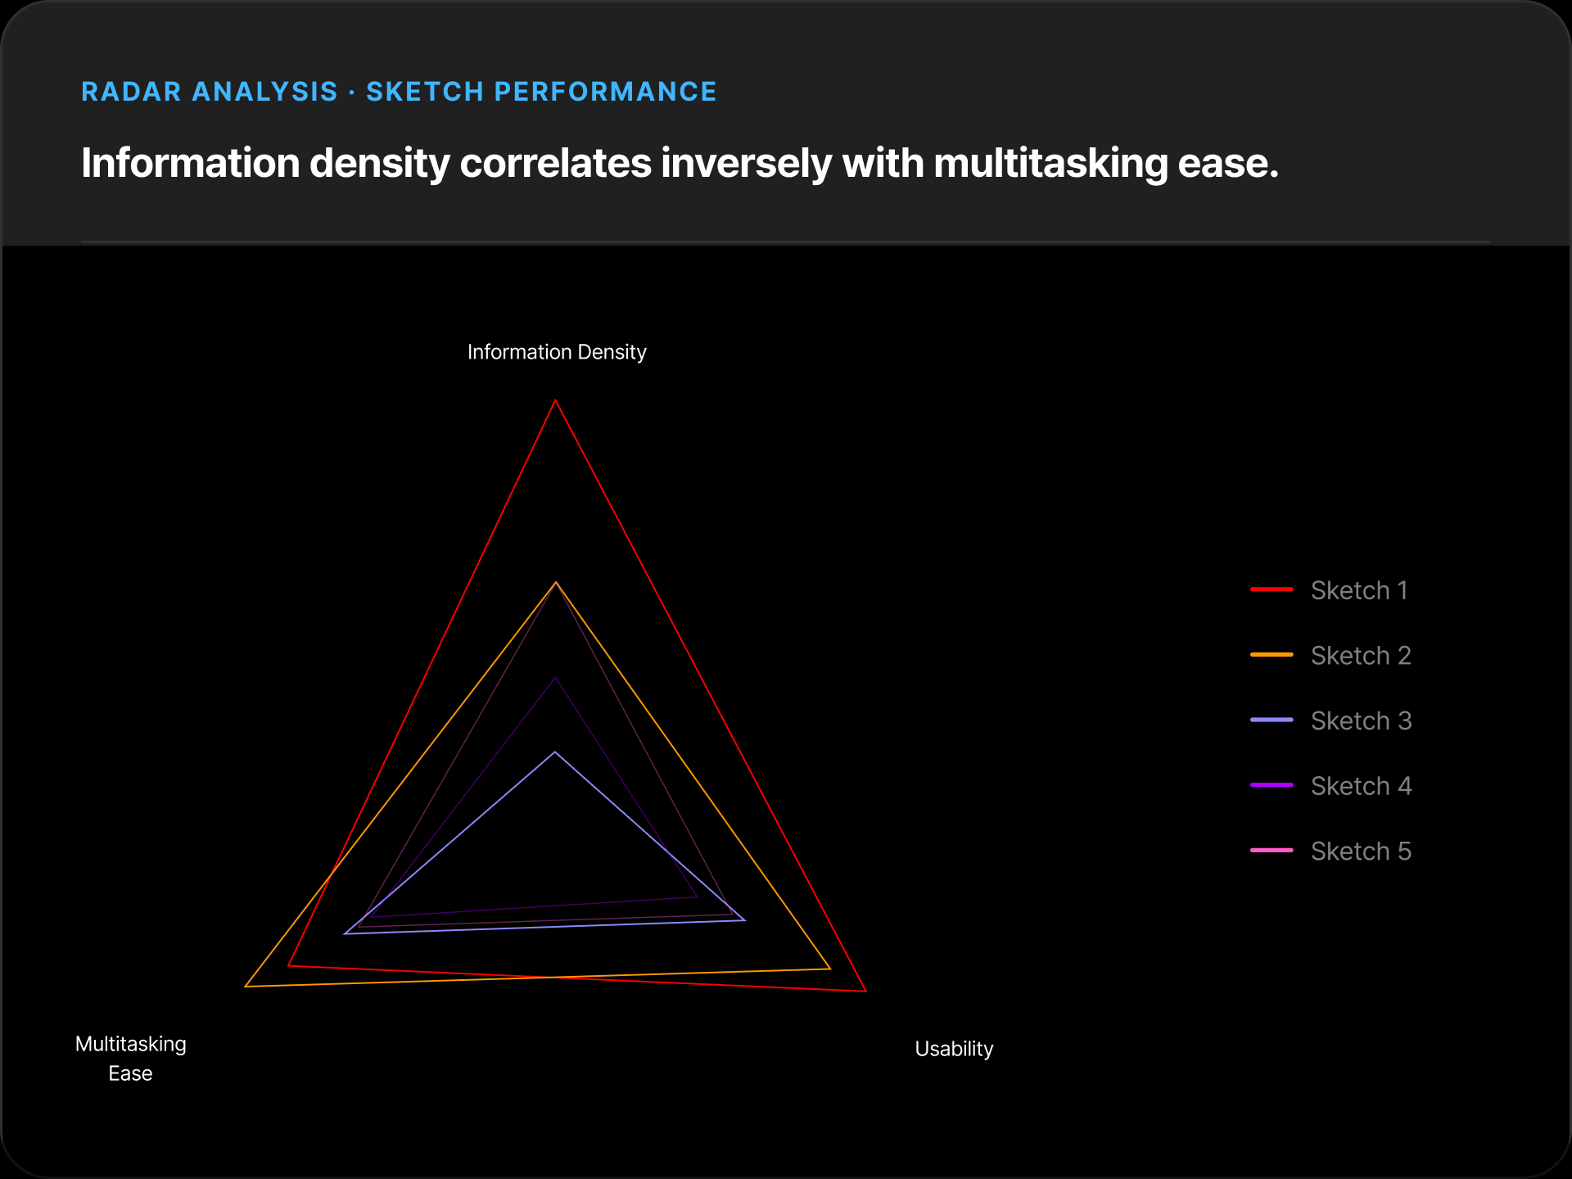The image size is (1572, 1179).
Task: Click the lavender Sketch 3 color line
Action: coord(1272,720)
